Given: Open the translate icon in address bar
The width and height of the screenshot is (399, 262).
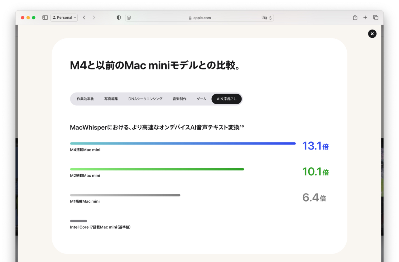Looking at the screenshot, I should [x=264, y=18].
